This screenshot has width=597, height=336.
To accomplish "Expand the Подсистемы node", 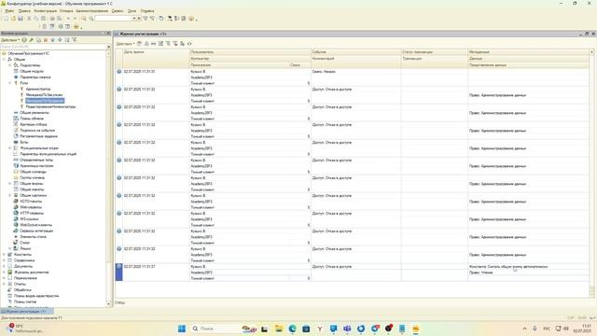I will (x=10, y=65).
